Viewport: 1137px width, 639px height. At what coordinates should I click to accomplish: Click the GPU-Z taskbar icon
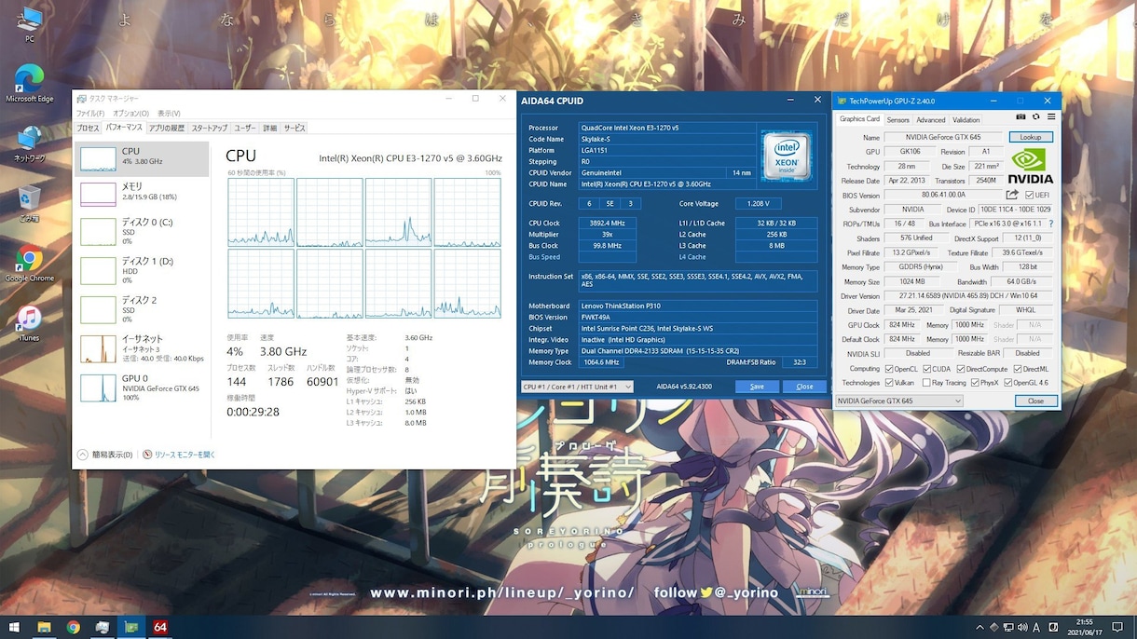(x=131, y=627)
